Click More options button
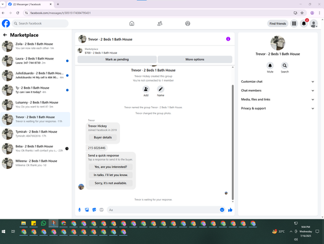Image resolution: width=324 pixels, height=244 pixels. coord(195,60)
